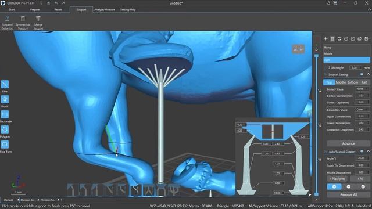Select the Line support tool

click(x=5, y=87)
